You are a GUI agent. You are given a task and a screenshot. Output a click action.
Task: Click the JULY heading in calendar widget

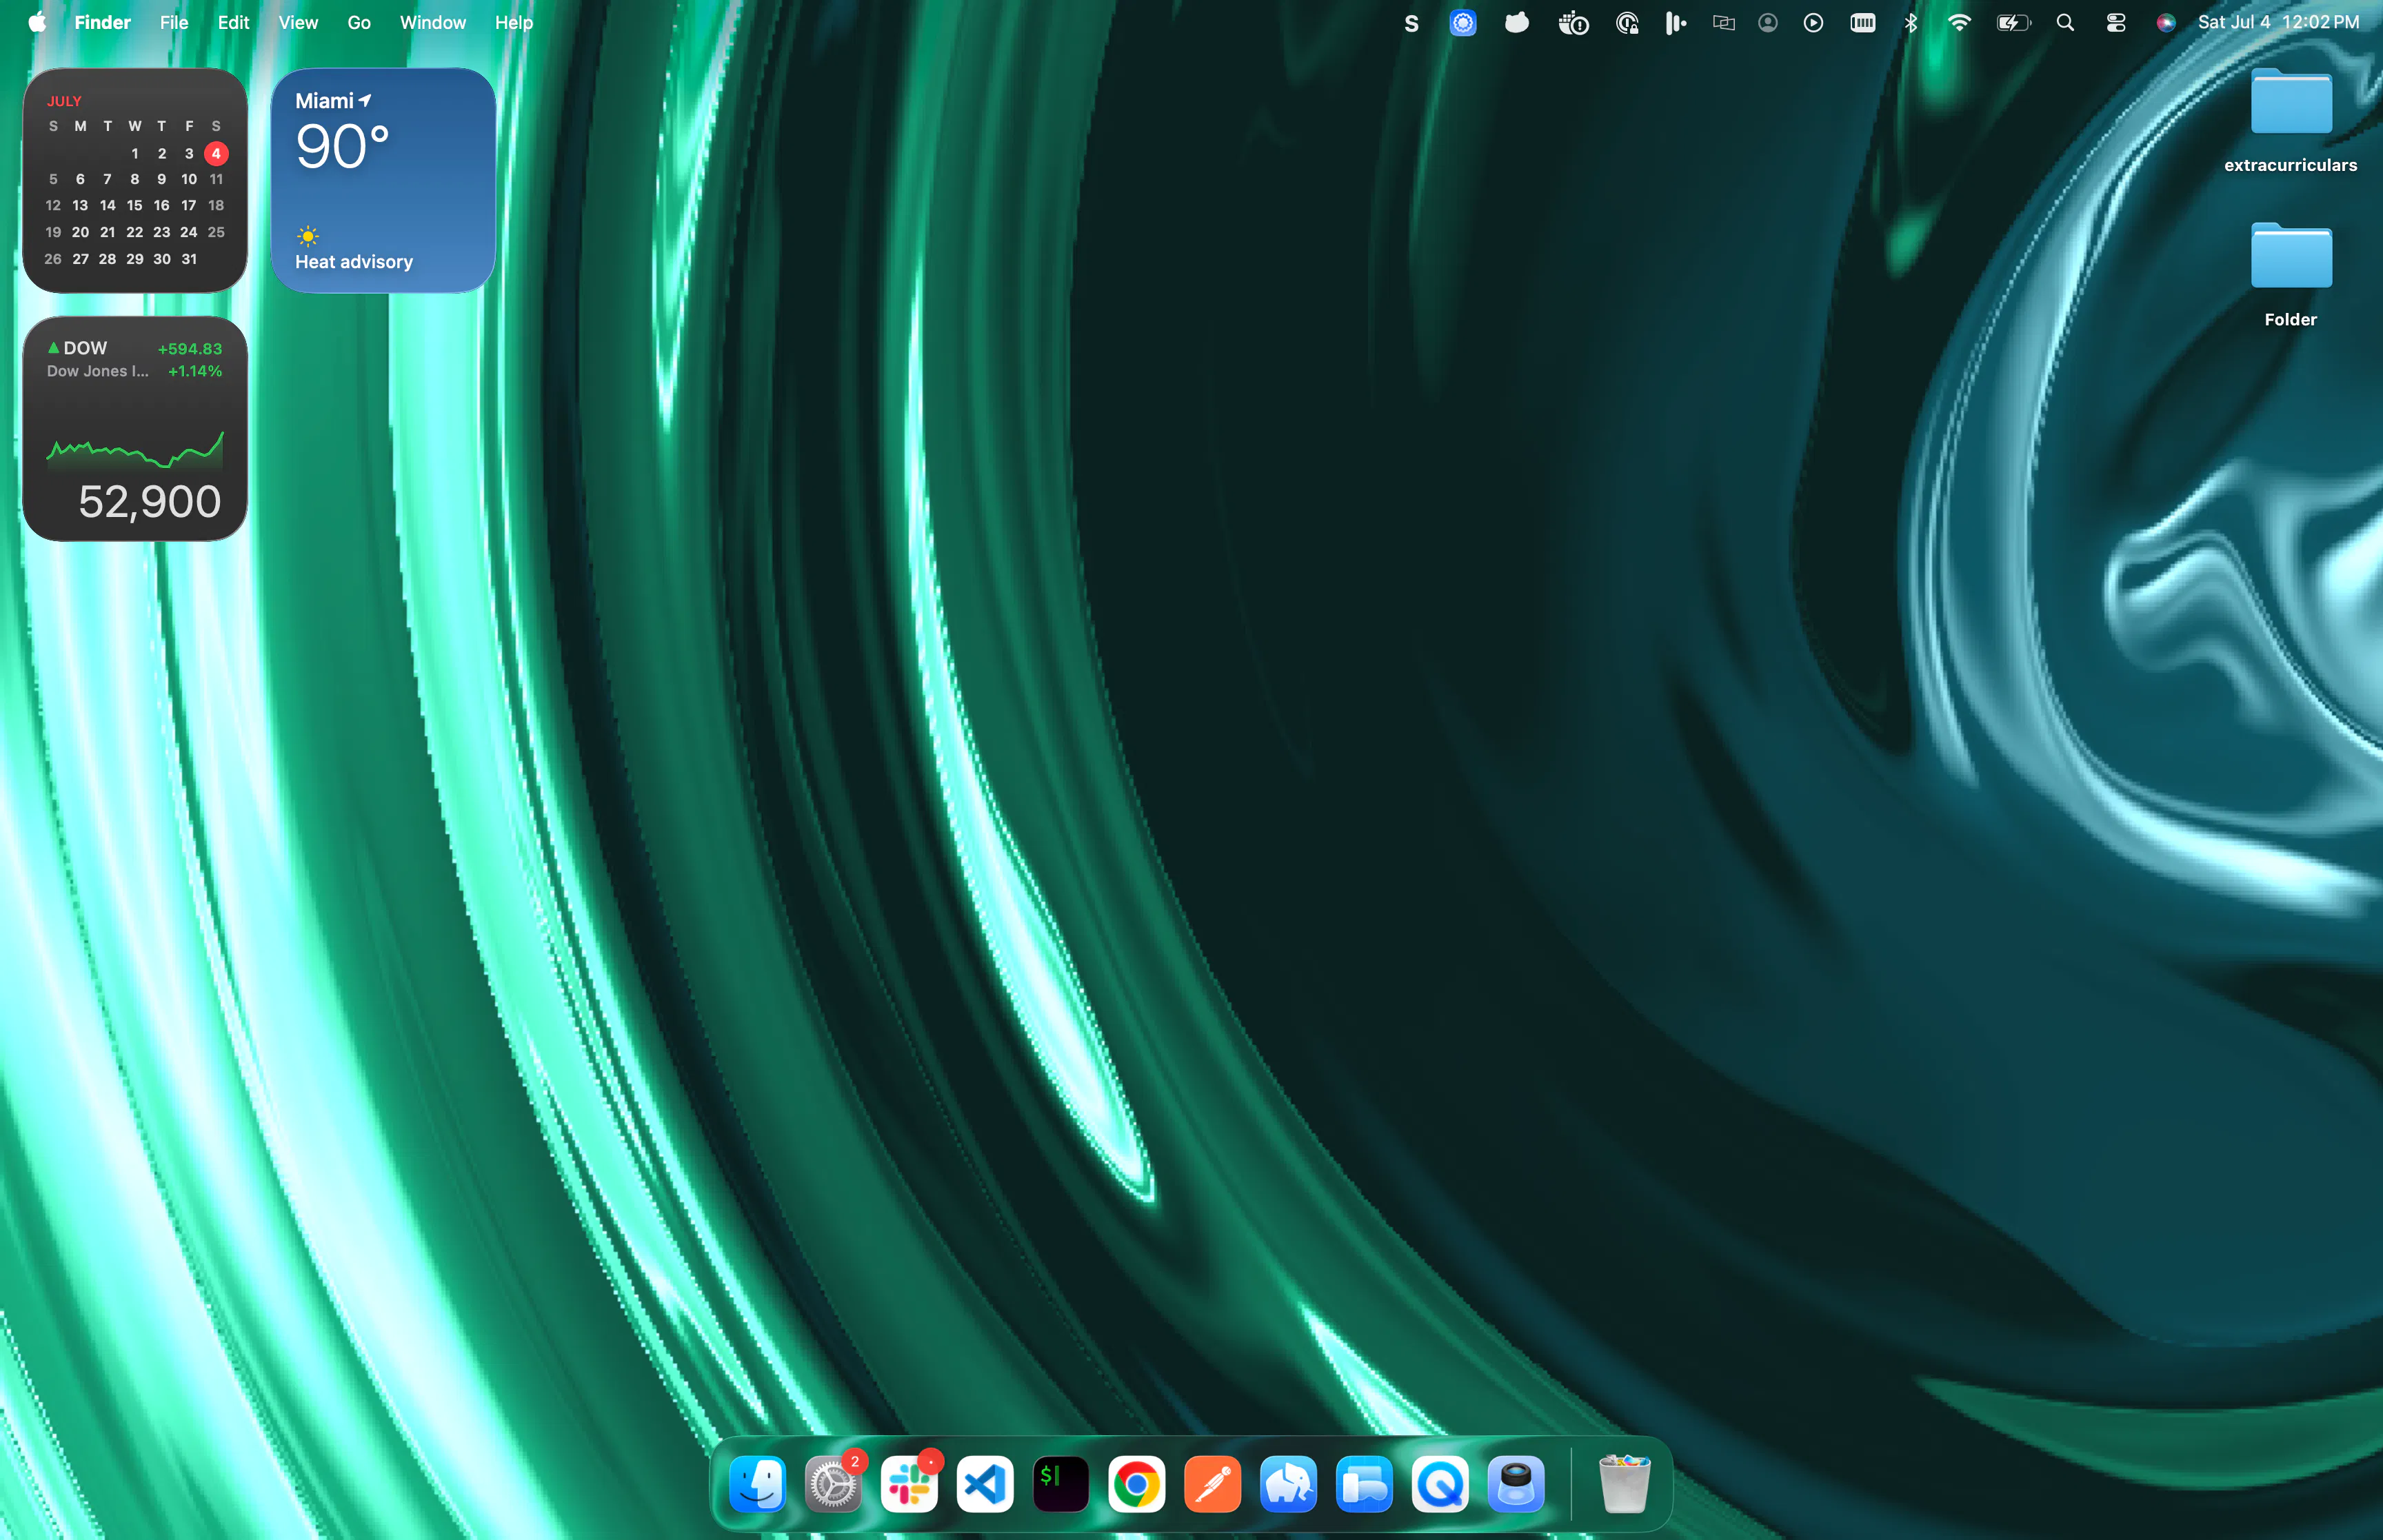click(x=64, y=101)
